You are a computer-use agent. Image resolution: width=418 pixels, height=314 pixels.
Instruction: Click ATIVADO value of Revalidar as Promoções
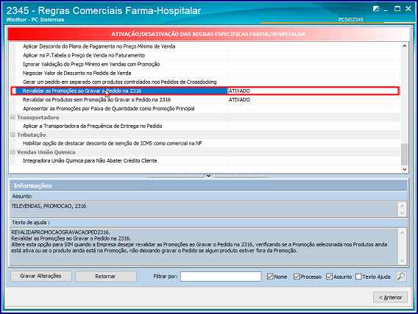coord(239,91)
